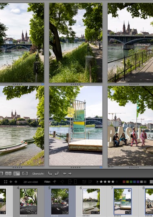Toggle quick collection circle on thumbnail 7
Screen dimensions: 153x217
(129, 191)
